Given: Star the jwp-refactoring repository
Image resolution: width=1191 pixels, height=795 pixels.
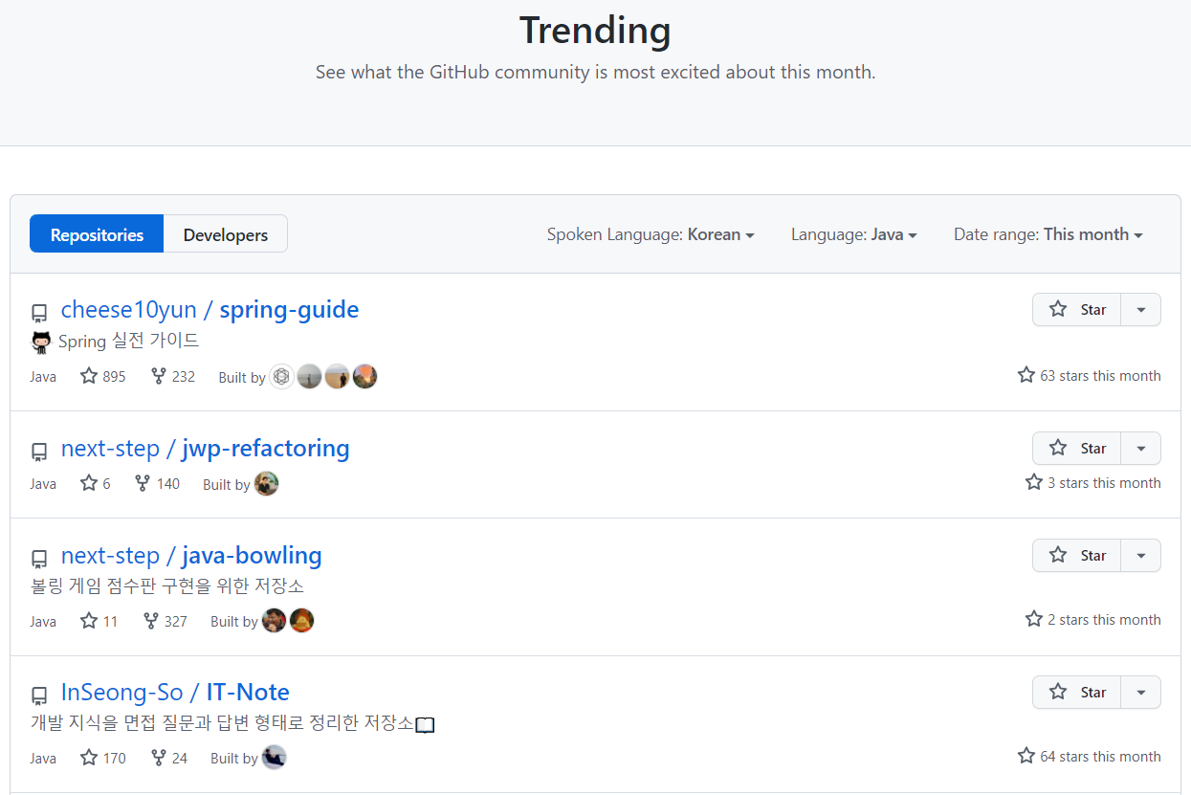Looking at the screenshot, I should tap(1077, 448).
